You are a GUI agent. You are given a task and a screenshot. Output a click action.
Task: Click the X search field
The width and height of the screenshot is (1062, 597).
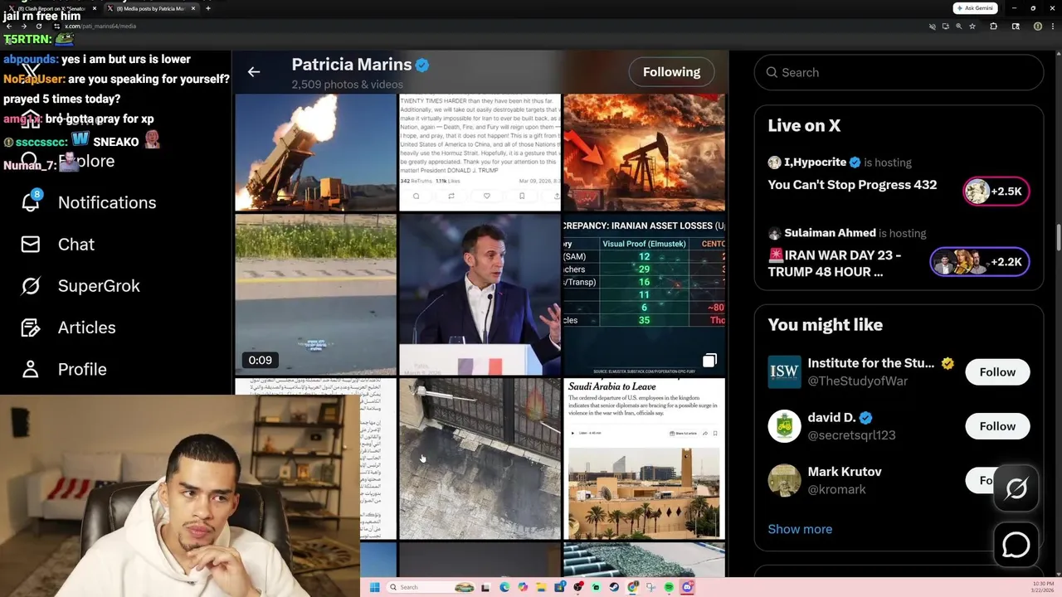[899, 73]
